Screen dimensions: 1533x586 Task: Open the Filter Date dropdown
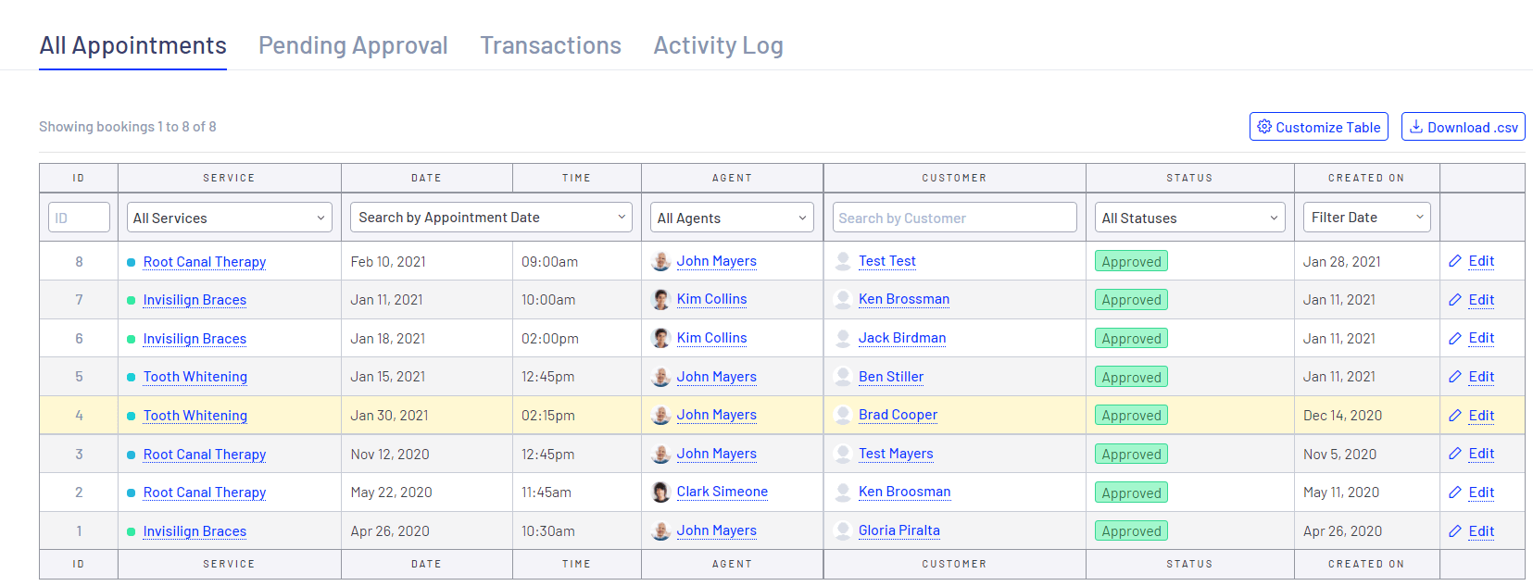point(1367,218)
